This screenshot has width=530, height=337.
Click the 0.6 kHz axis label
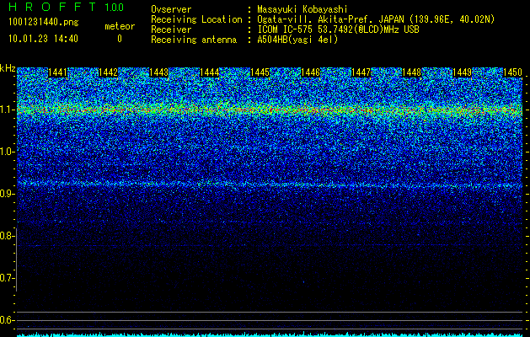click(7, 320)
